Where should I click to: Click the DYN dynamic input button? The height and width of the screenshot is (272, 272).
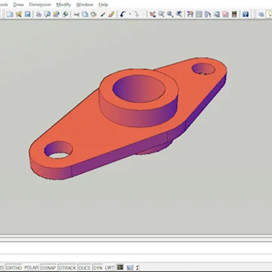[97, 267]
